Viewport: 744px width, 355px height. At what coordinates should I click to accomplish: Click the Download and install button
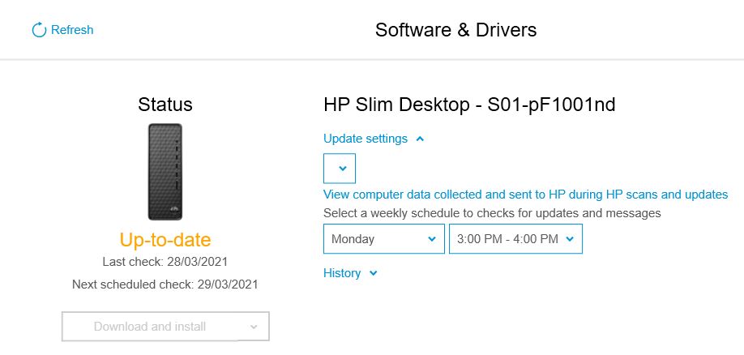tap(149, 327)
